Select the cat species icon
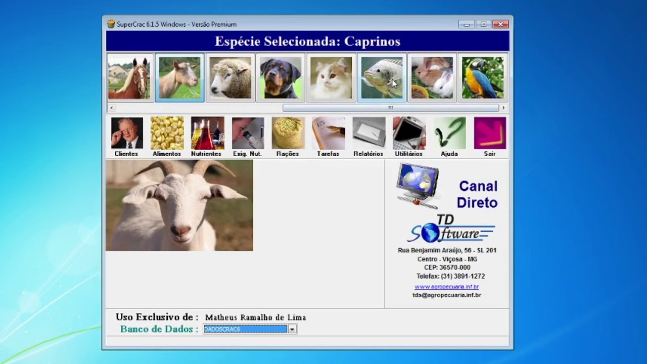The height and width of the screenshot is (364, 647). click(331, 77)
